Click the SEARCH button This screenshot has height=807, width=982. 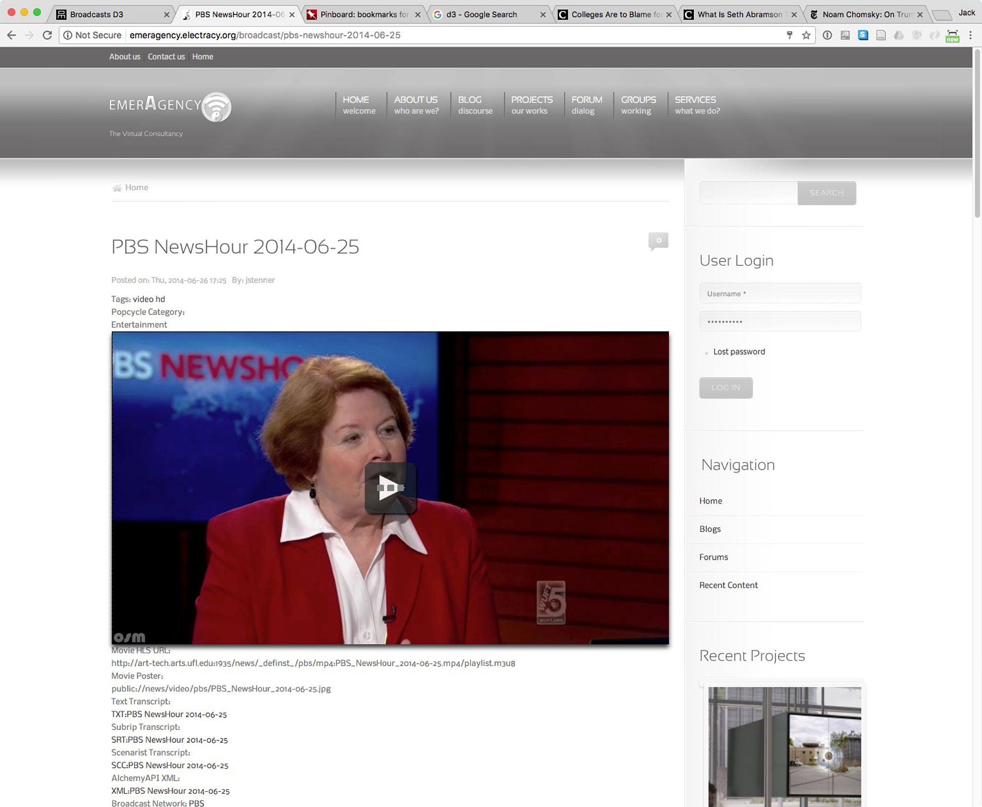(x=826, y=193)
